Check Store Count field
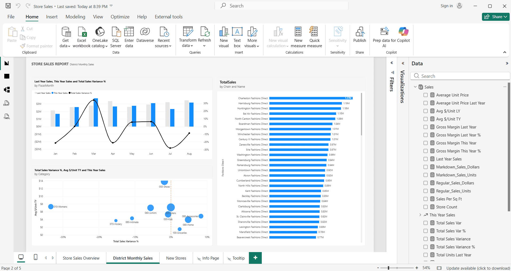Image resolution: width=511 pixels, height=271 pixels. (425, 207)
